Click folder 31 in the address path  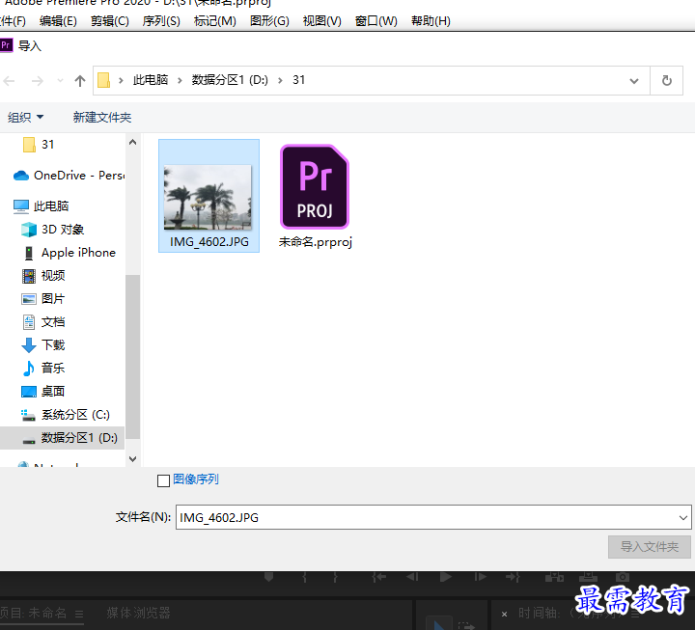coord(298,80)
